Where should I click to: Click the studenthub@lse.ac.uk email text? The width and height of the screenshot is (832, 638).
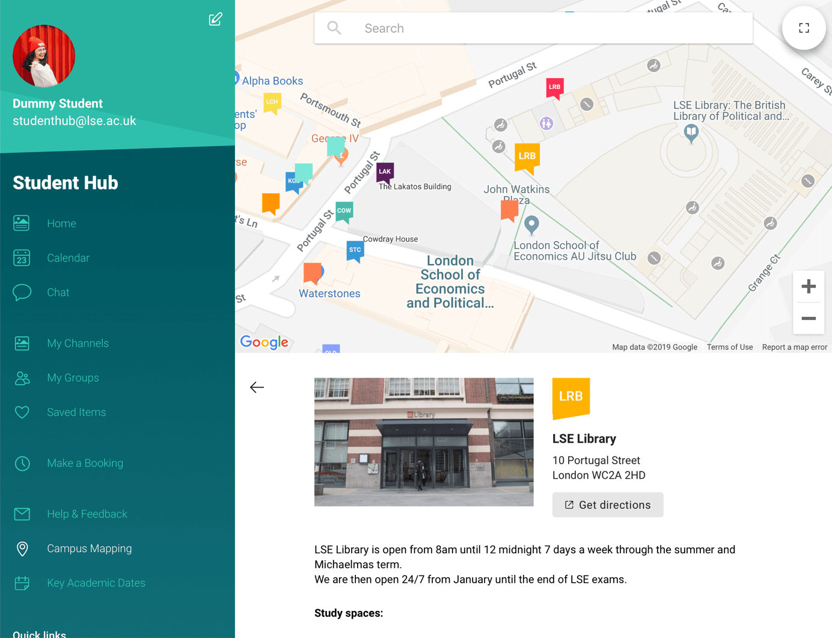pyautogui.click(x=75, y=121)
